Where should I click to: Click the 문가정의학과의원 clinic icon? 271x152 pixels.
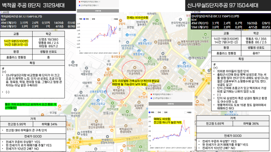(x=163, y=54)
